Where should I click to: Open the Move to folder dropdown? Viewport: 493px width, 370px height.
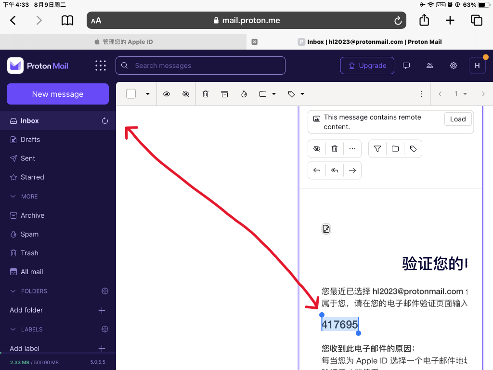[x=267, y=94]
